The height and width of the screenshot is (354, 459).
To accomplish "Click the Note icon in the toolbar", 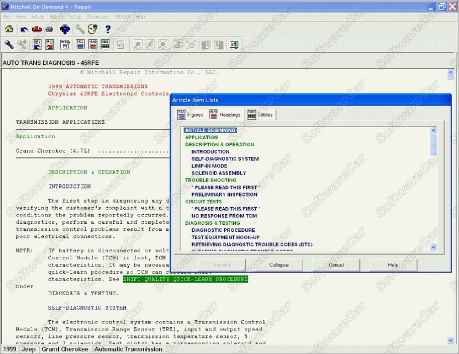I will click(x=64, y=45).
